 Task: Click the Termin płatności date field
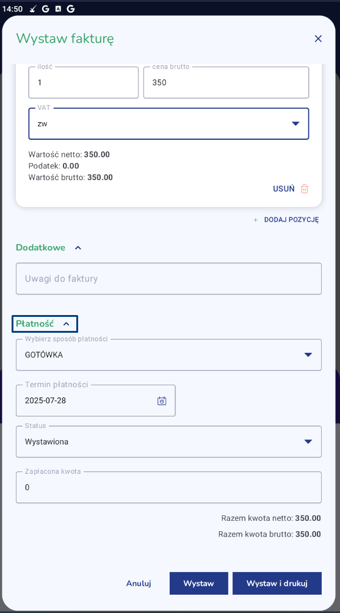click(96, 401)
